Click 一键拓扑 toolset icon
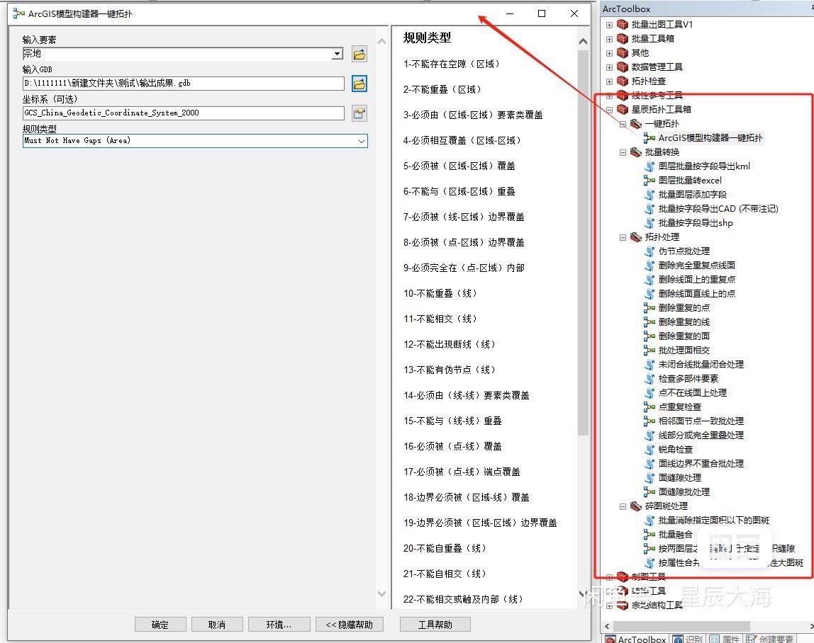814x643 pixels. pos(636,123)
